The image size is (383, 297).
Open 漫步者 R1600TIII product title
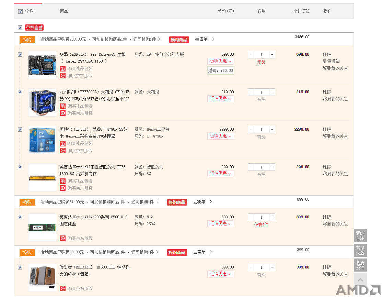click(x=94, y=271)
